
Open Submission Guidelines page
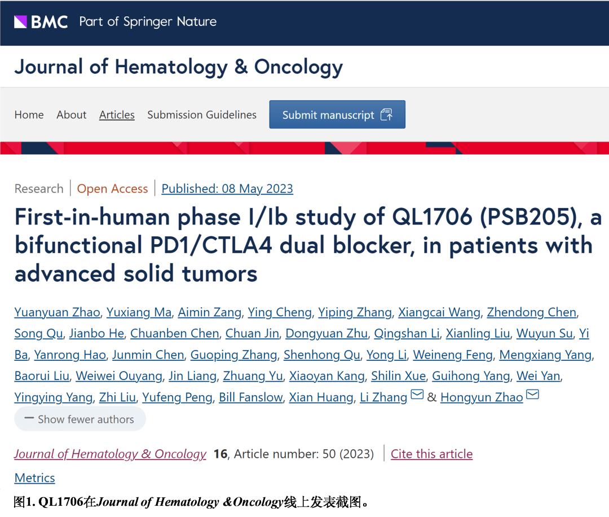click(202, 115)
